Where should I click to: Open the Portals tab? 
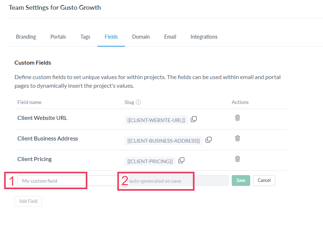58,37
